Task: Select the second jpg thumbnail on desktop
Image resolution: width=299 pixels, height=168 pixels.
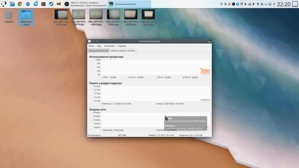Action: pyautogui.click(x=78, y=18)
